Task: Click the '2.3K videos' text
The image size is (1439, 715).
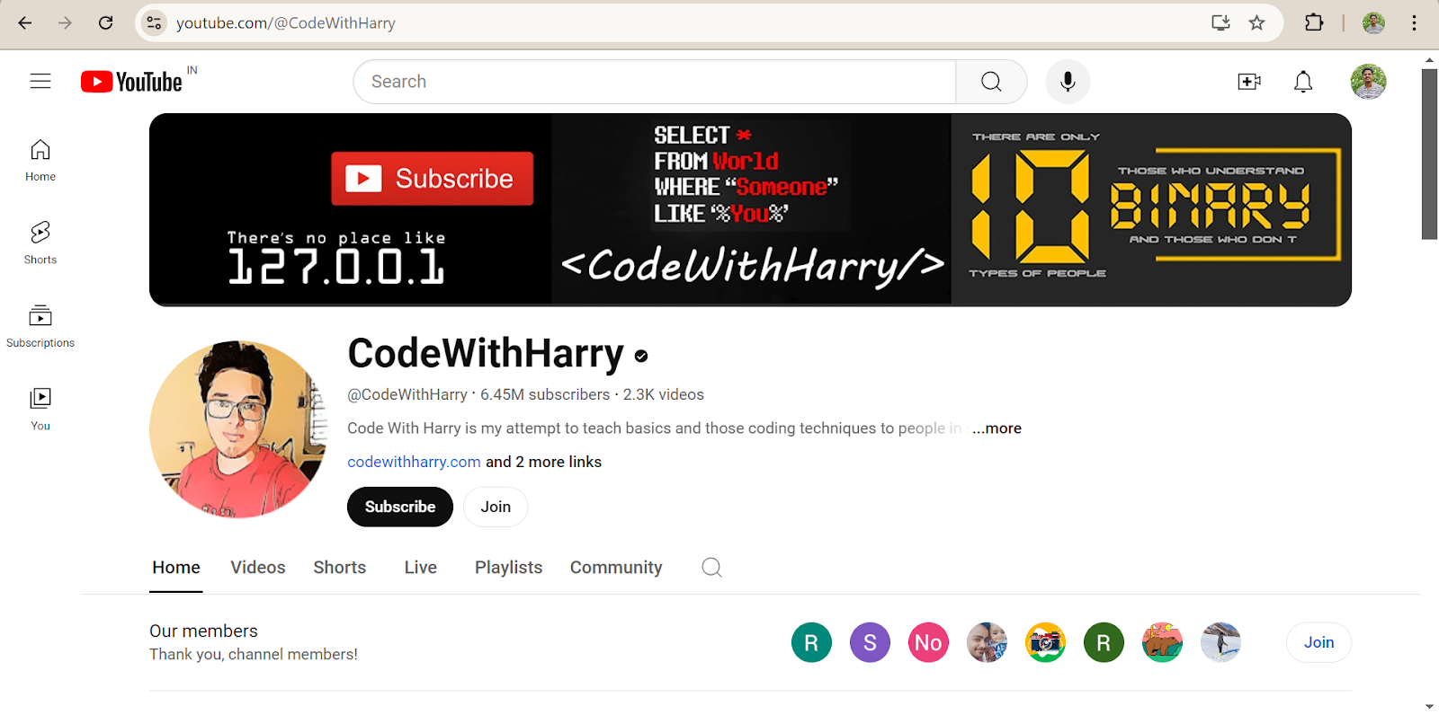Action: pos(664,394)
